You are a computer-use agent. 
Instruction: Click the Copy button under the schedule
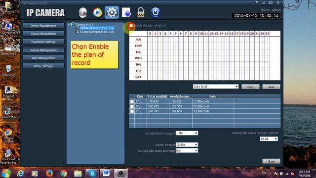[x=250, y=87]
